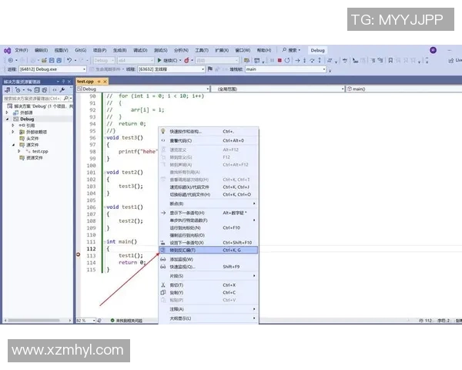Expand the 外部依赖项 tree node
462x370 pixels.
[12, 132]
